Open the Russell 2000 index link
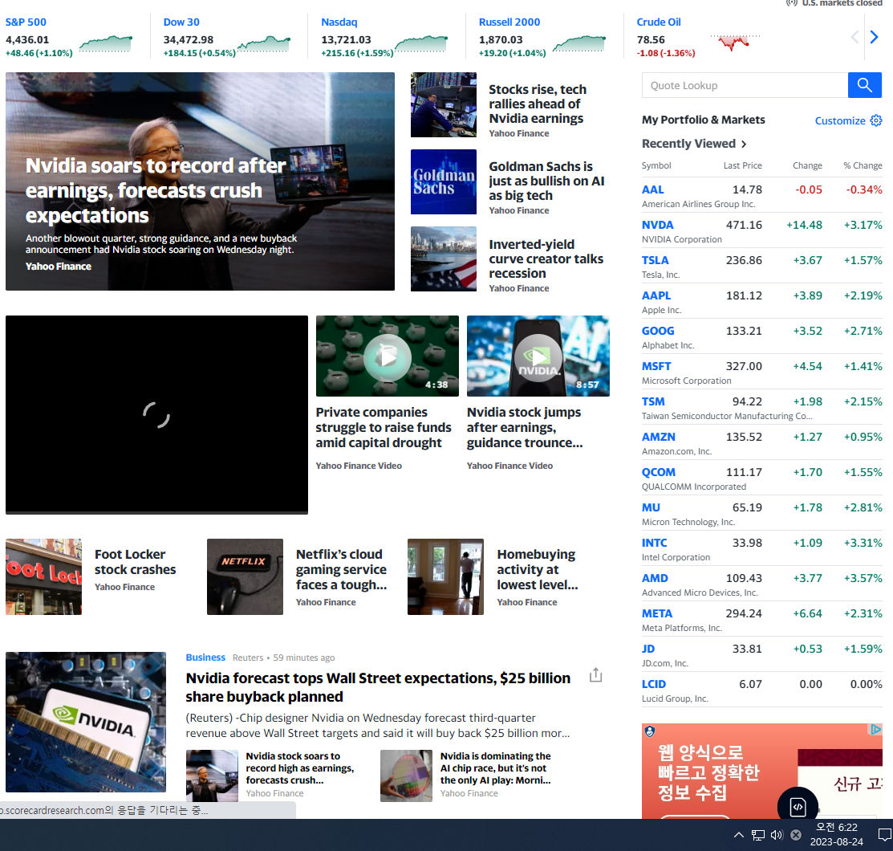The image size is (893, 851). click(x=509, y=22)
